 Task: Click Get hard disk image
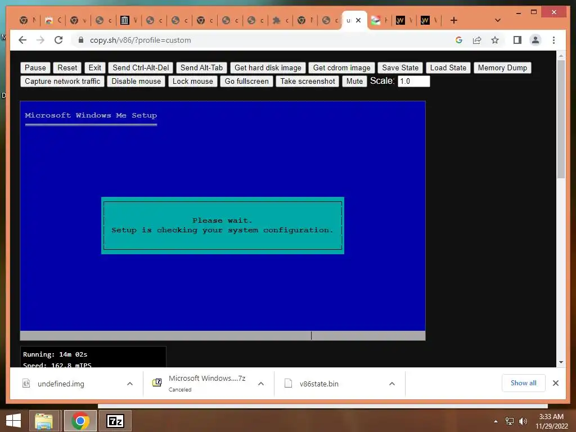[x=268, y=67]
